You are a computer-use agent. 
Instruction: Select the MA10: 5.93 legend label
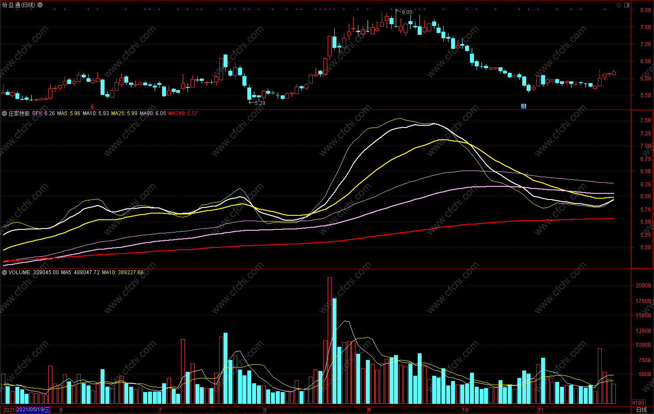(96, 113)
